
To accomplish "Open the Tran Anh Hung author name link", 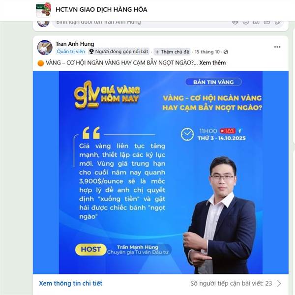I will click(x=75, y=44).
